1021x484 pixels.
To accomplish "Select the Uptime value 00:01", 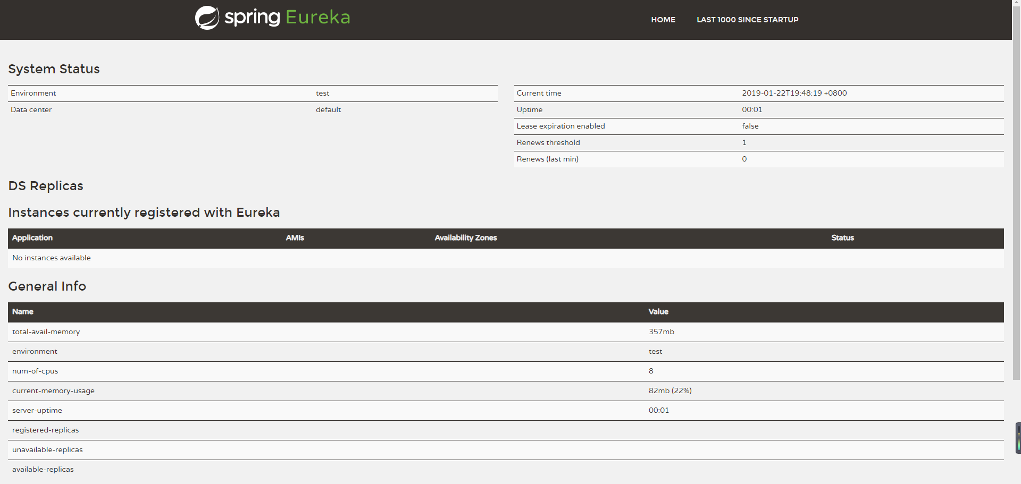I will tap(752, 109).
